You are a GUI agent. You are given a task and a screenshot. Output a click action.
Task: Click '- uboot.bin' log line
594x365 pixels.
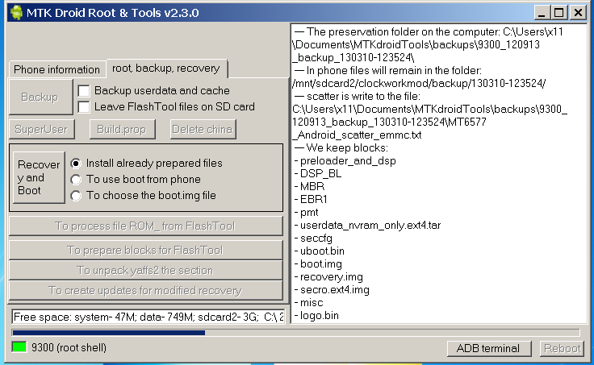click(x=320, y=251)
